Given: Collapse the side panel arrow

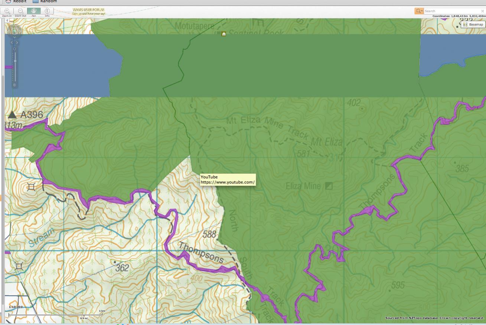Looking at the screenshot, I should click(7, 20).
